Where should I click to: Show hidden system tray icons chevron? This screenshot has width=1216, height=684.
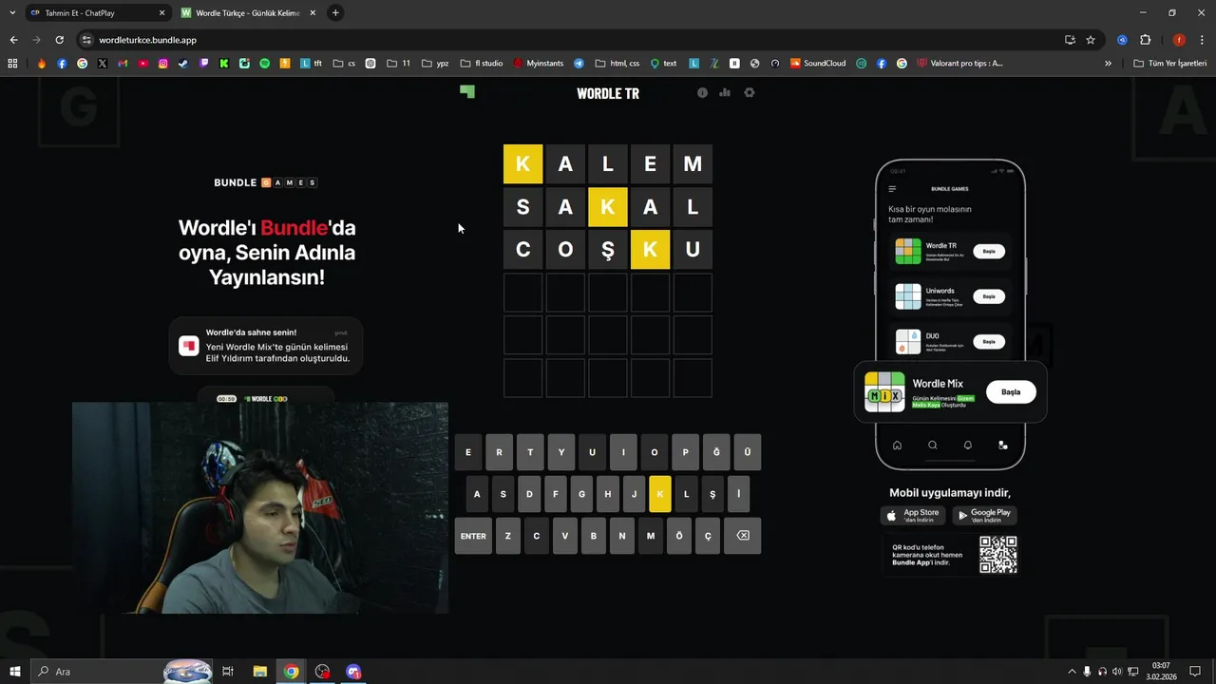tap(1072, 672)
